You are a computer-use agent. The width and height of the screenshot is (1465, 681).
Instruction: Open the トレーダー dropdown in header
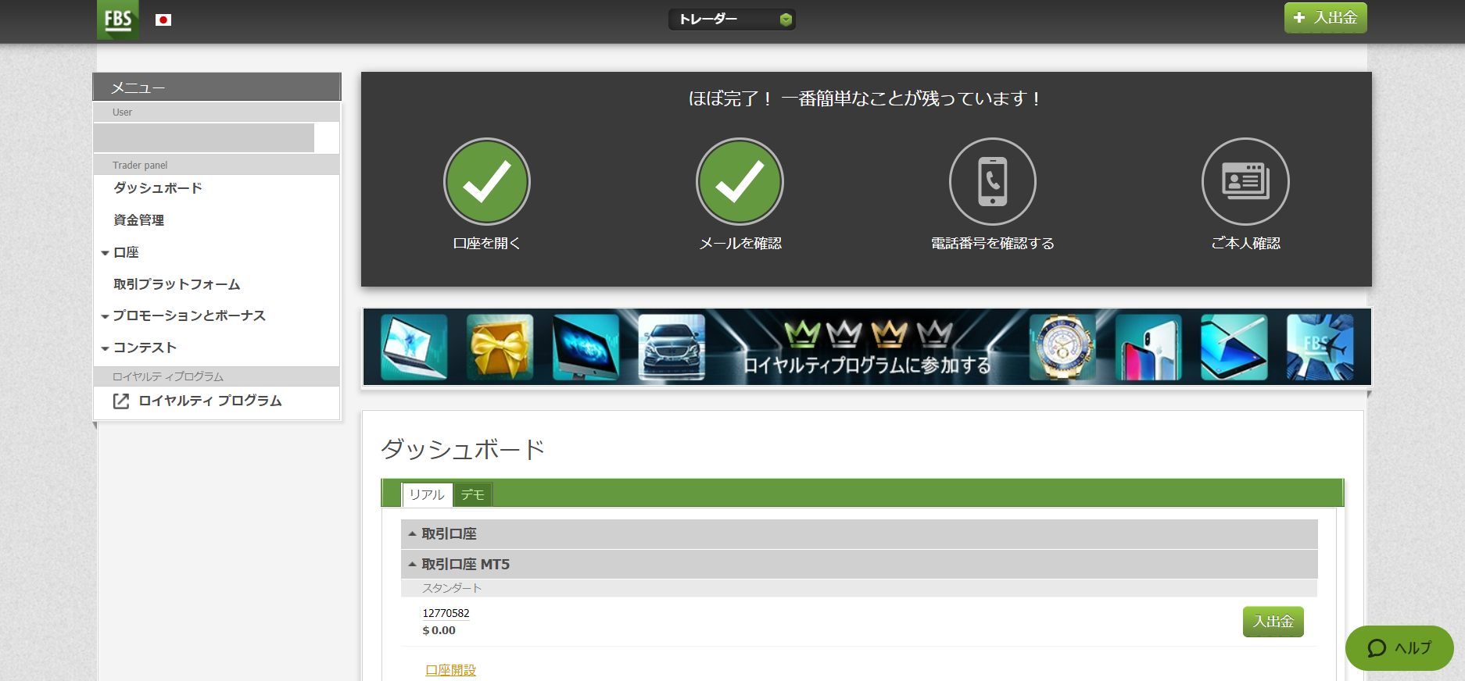point(732,20)
